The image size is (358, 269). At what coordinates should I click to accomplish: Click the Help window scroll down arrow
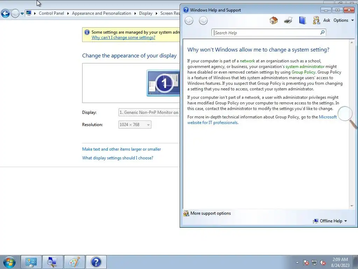[352, 206]
